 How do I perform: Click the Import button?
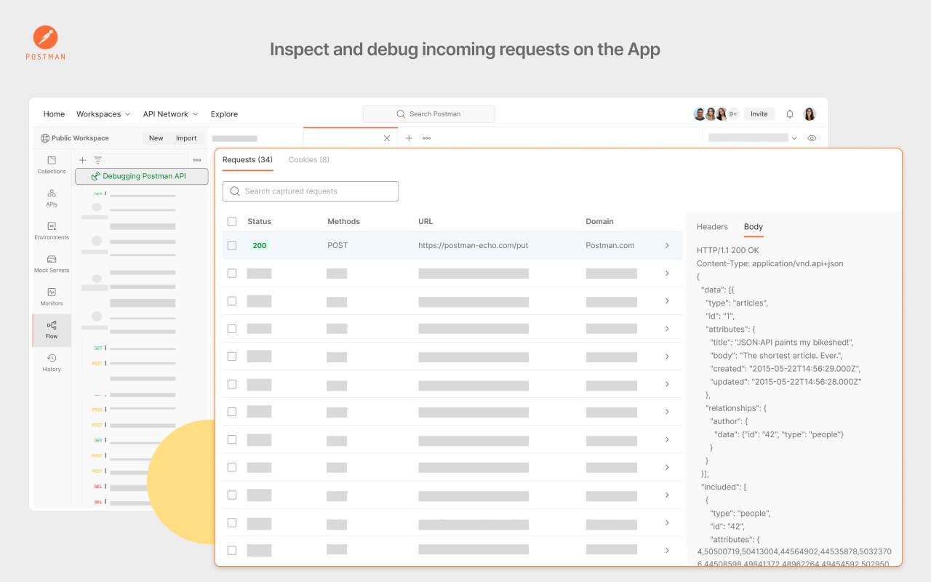point(186,138)
